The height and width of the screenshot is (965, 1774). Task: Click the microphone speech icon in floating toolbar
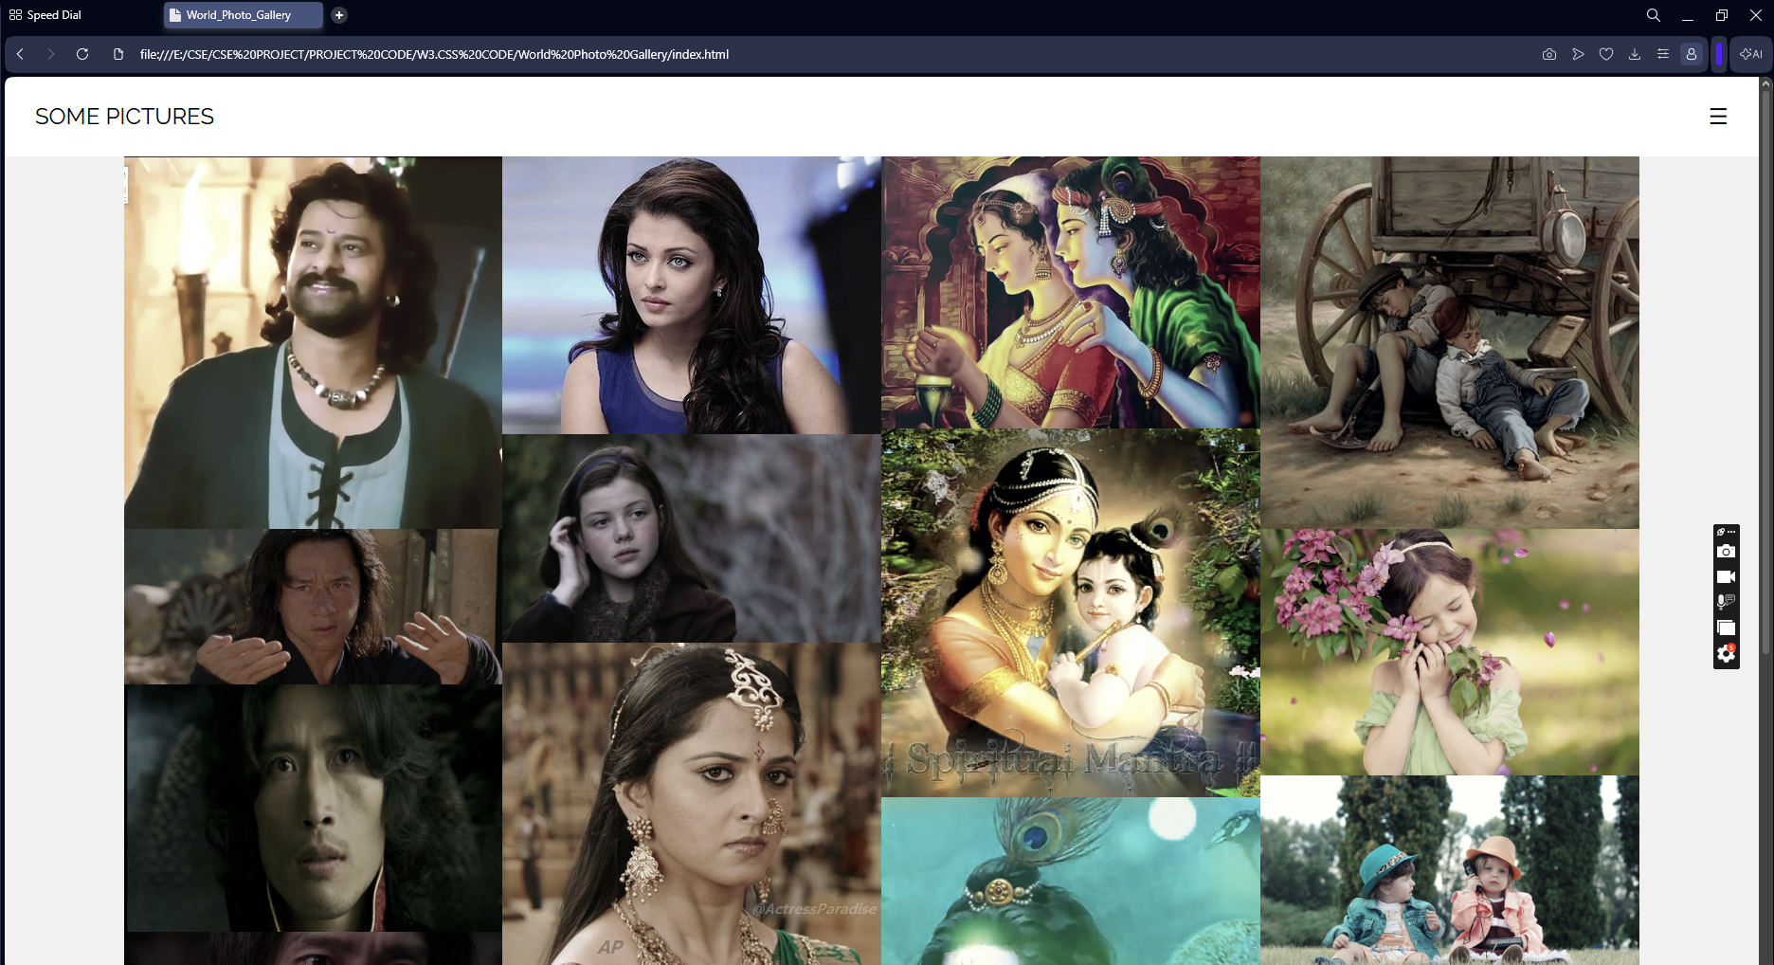click(x=1727, y=602)
